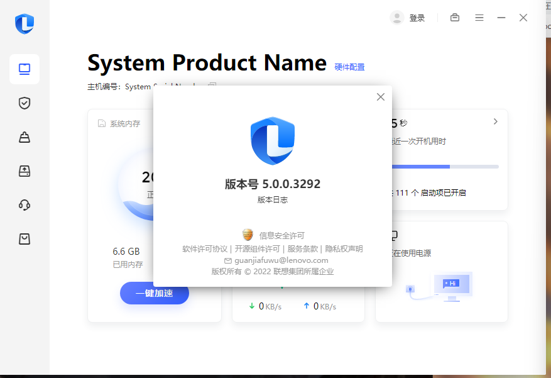
Task: Minimize the PC Manager window
Action: (x=501, y=18)
